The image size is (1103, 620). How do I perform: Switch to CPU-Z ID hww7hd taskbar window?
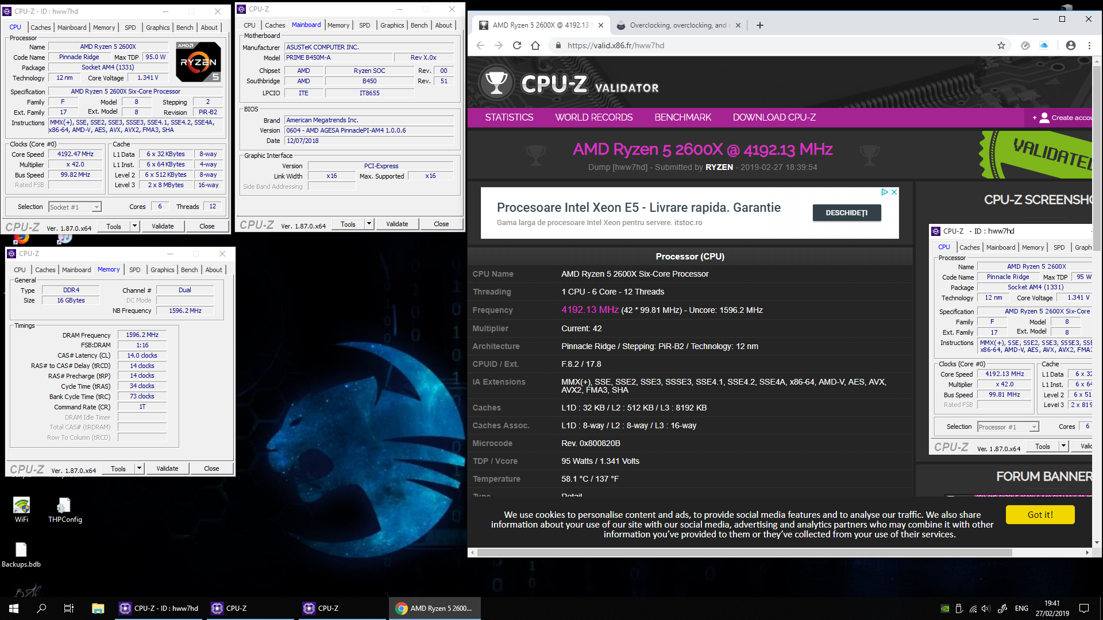pyautogui.click(x=160, y=609)
